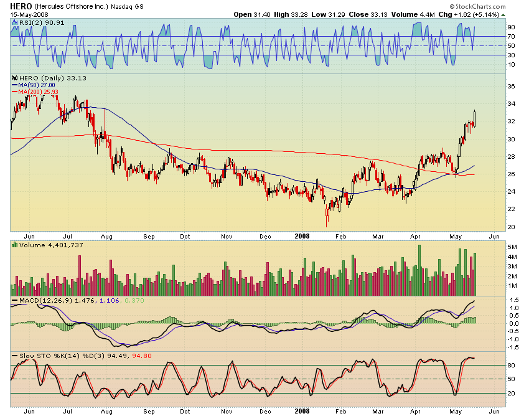Click the 80 level on the Stochastic axis
Image resolution: width=529 pixels, height=416 pixels.
511,366
